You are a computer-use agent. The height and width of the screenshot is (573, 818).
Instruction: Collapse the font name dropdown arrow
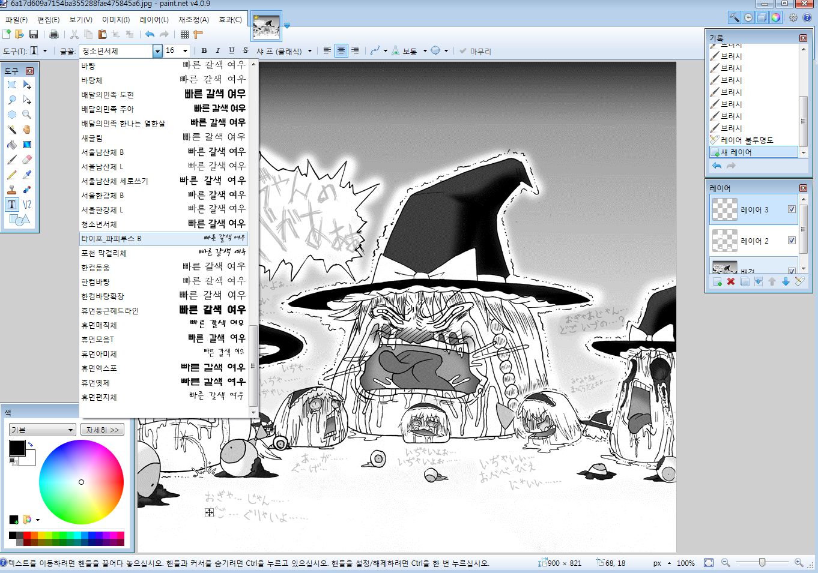(x=157, y=51)
